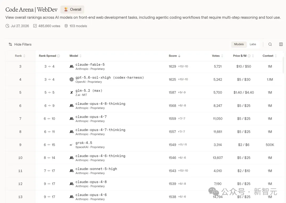
Task: Open the claude-opus-4-8-thinking model link
Action: click(x=101, y=103)
